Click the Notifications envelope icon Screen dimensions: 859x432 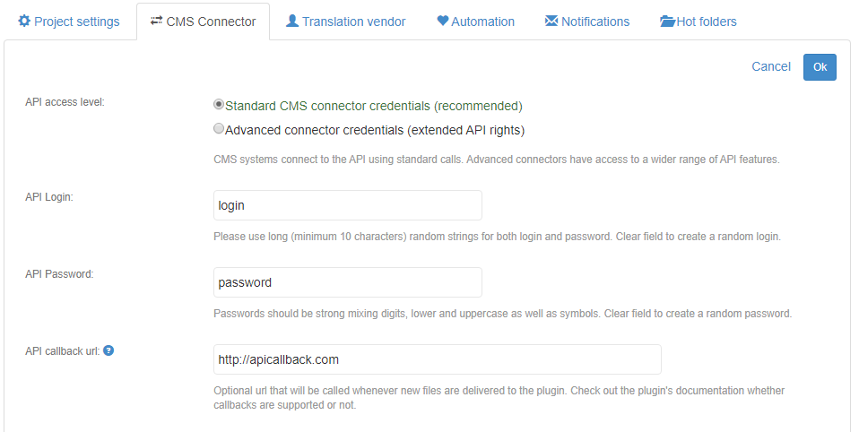point(551,21)
